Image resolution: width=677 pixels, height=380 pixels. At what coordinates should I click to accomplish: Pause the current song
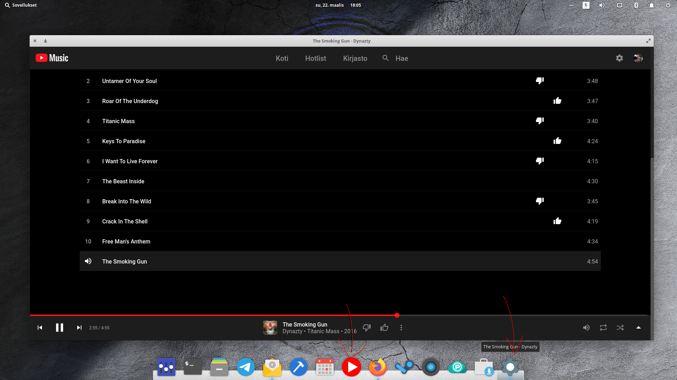click(59, 328)
